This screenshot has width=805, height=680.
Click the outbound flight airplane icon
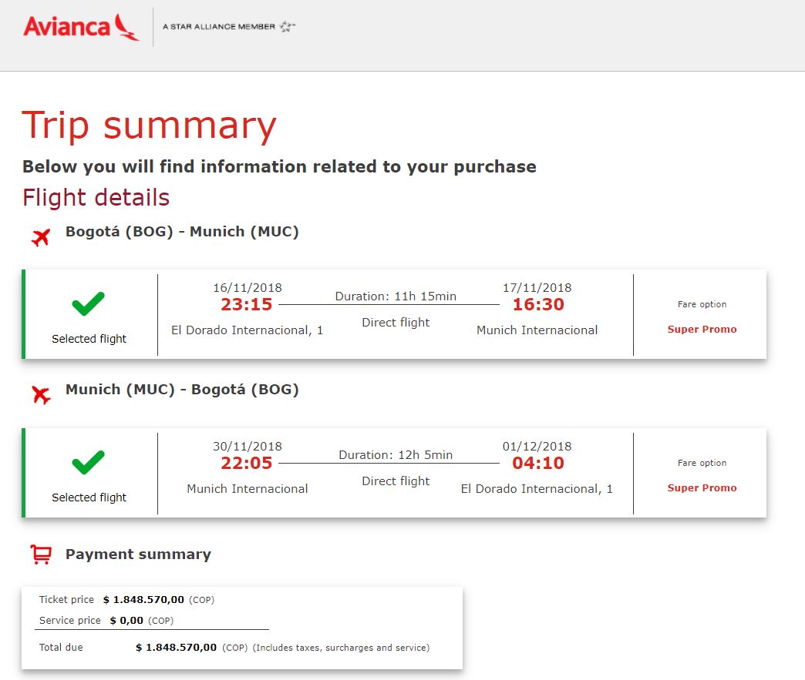(x=41, y=237)
